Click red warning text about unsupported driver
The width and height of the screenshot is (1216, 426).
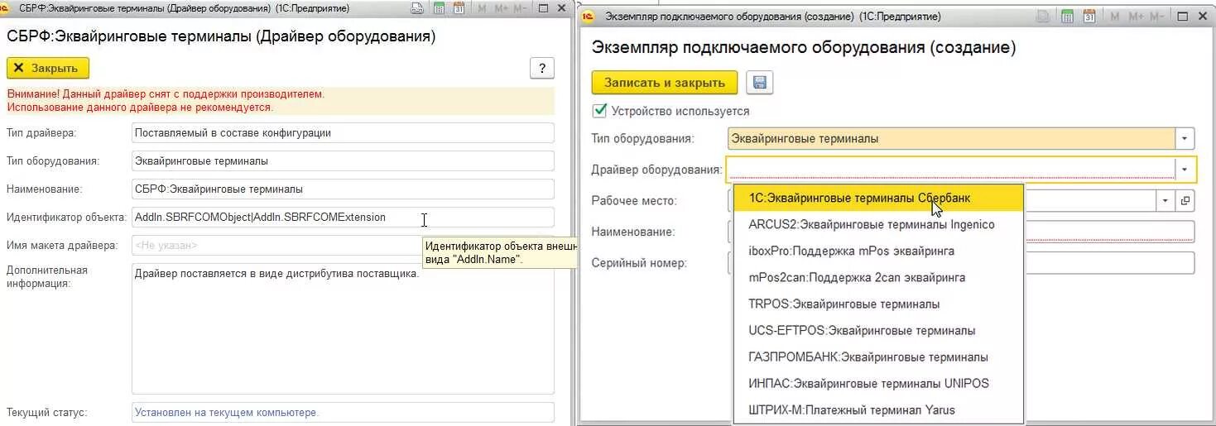[166, 100]
